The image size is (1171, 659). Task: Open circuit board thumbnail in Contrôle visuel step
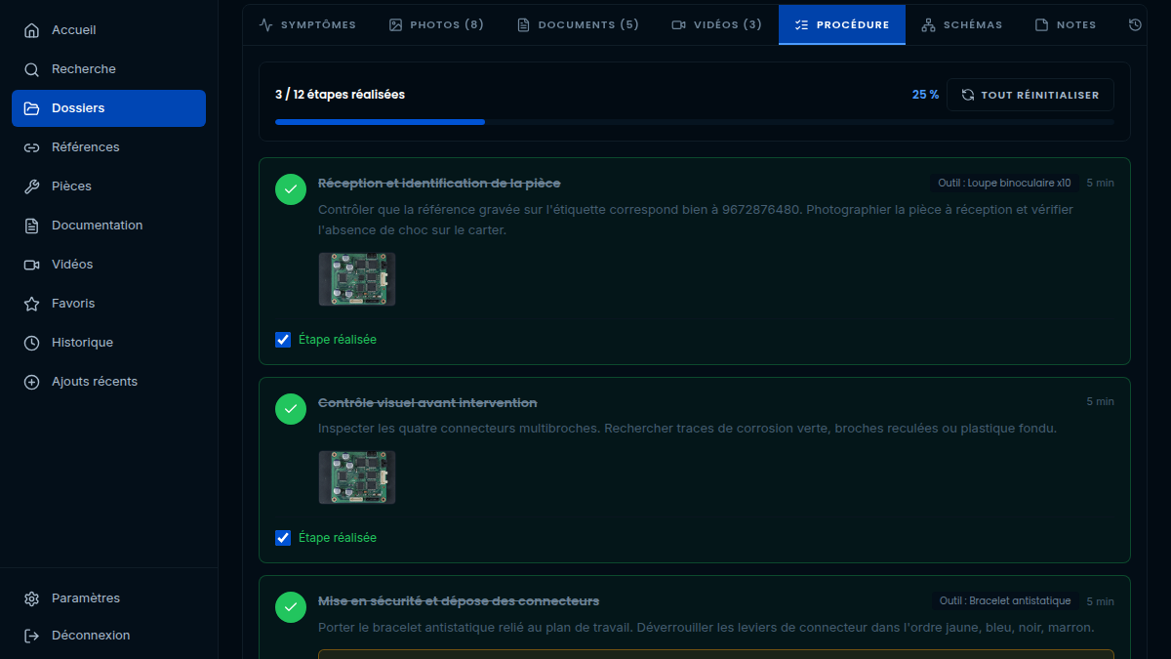[357, 477]
